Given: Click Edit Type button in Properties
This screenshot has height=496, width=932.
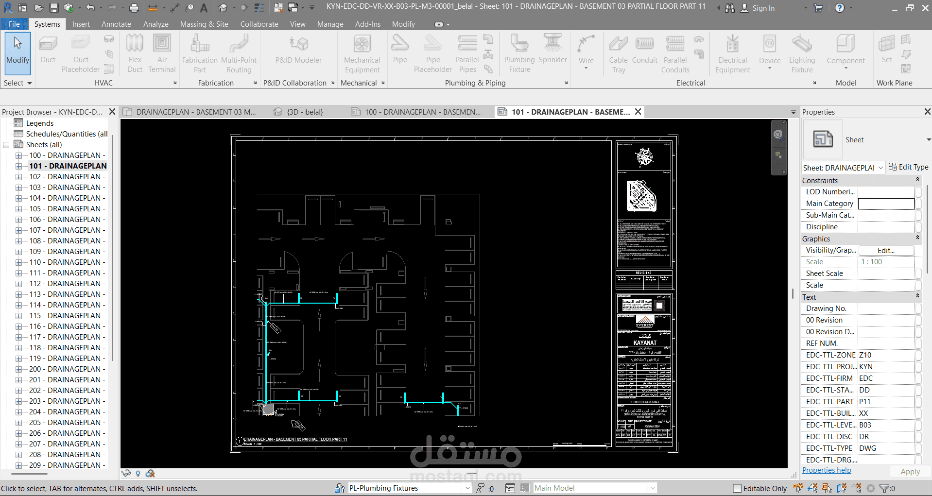Looking at the screenshot, I should click(x=908, y=167).
